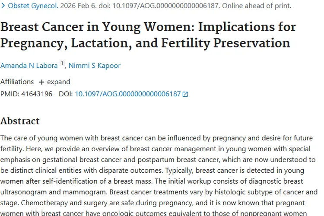The image size is (324, 216).
Task: Click the plus icon next to expand
Action: 41,82
